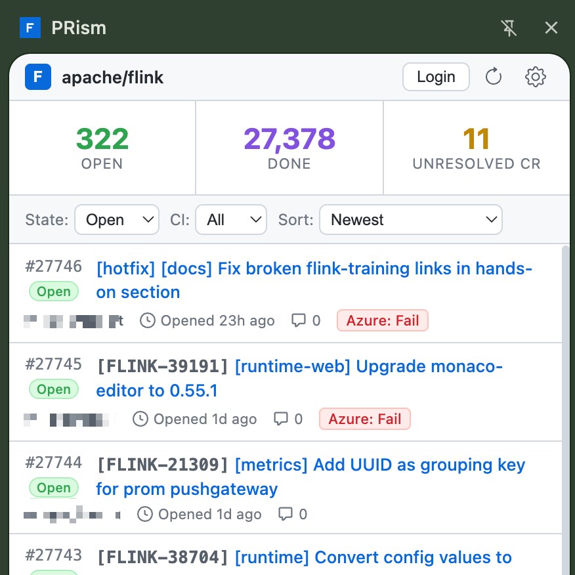The image size is (575, 575).
Task: Click the PR list vertical scrollbar
Action: (565, 410)
